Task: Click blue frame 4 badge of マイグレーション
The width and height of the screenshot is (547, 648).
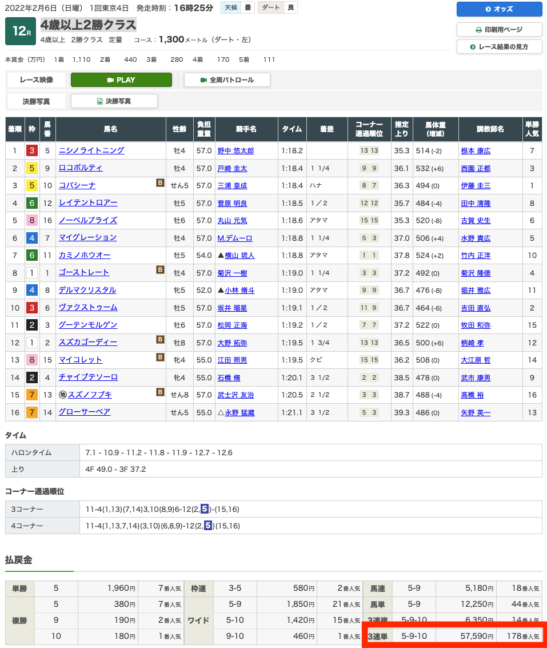Action: pos(32,238)
